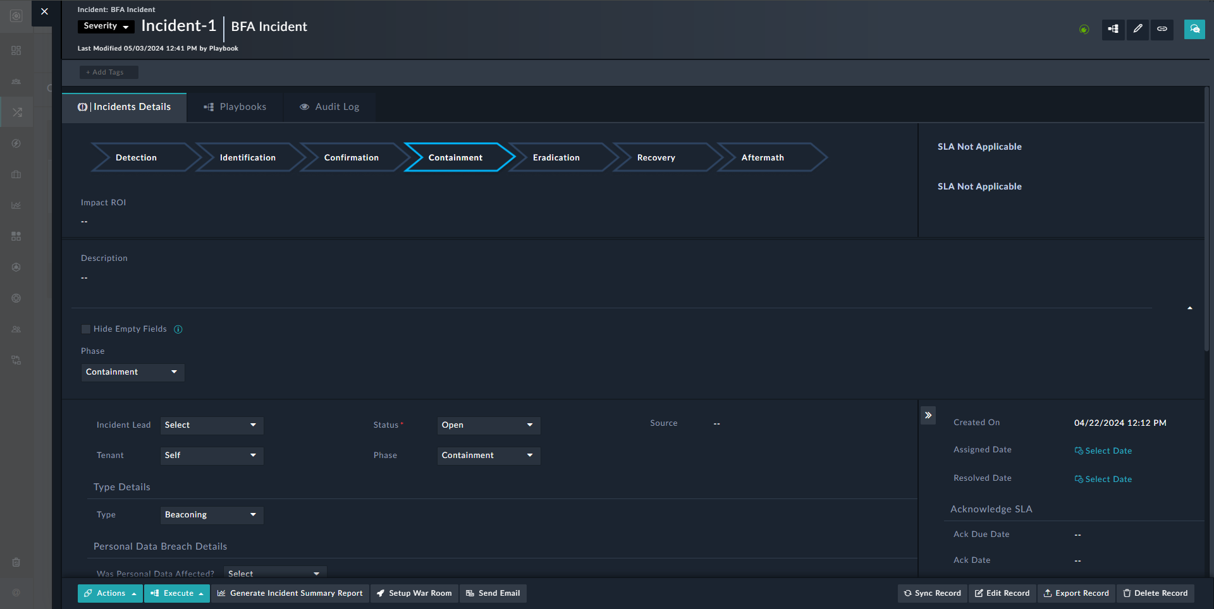Screen dimensions: 1214x609
Task: Enable the Hide Empty Fields checkbox
Action: click(x=86, y=329)
